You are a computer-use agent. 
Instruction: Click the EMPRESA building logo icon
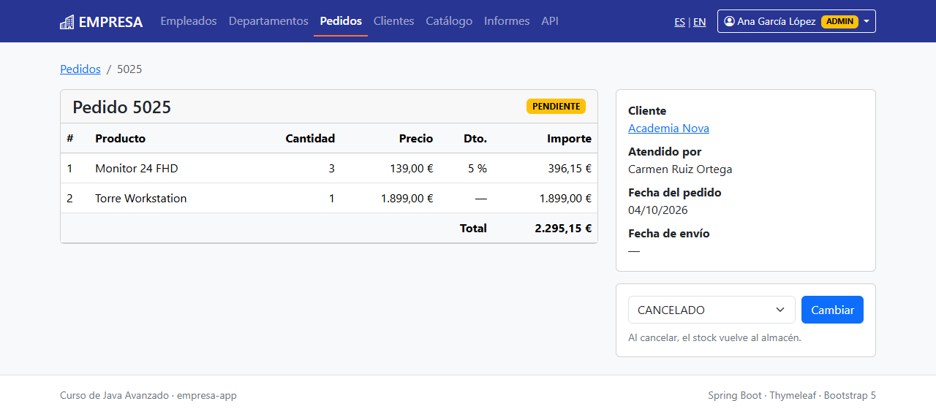point(67,22)
